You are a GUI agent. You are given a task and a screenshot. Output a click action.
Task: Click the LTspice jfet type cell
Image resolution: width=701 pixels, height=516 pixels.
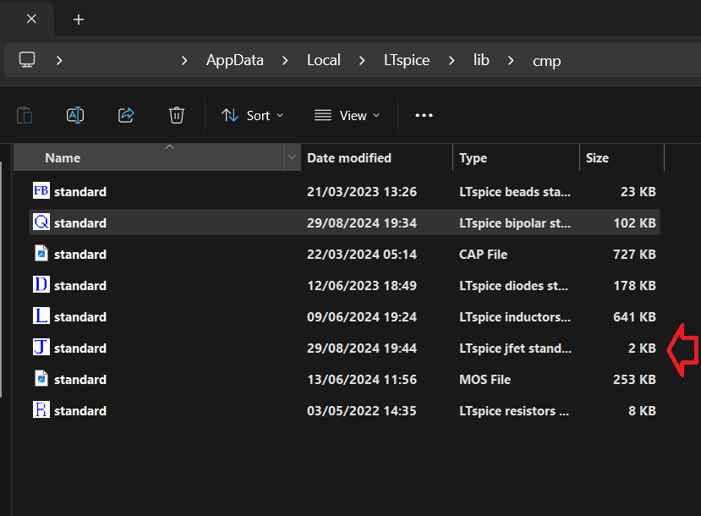pyautogui.click(x=516, y=349)
